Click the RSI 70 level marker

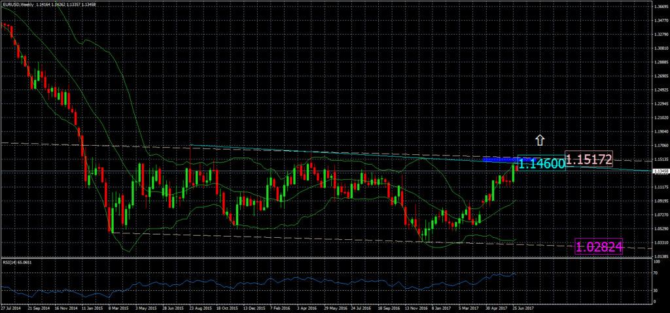[656, 274]
